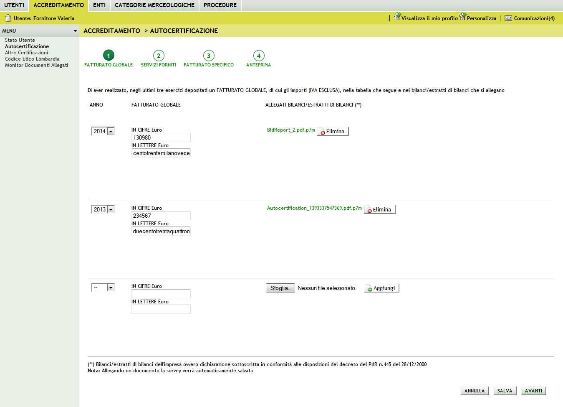Open the BidReport_2.pdf.p7m attachment link

[291, 130]
